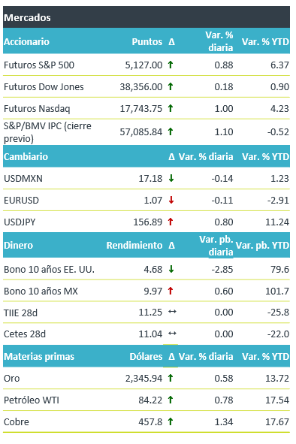Click the up arrow beside Futuros Dow Jones
Viewport: 296px width, 444px height.
tap(171, 86)
